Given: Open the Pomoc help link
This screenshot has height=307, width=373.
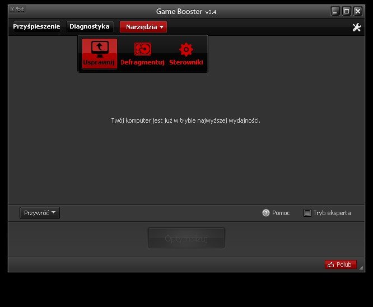Looking at the screenshot, I should 281,213.
